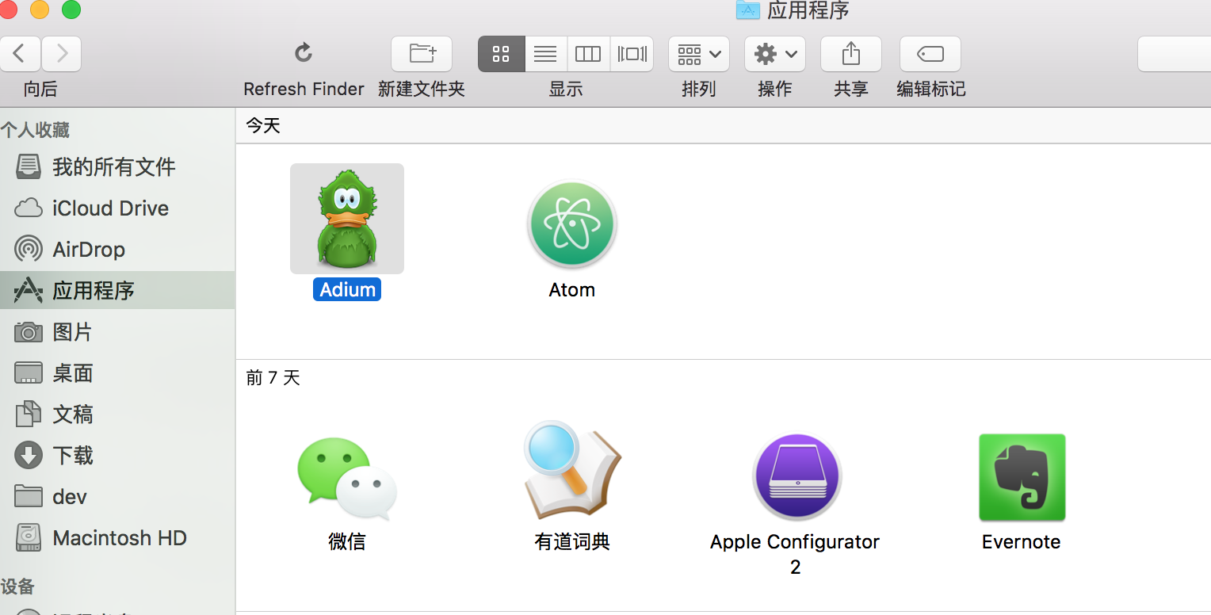Click the share (共享) toolbar button

[x=851, y=54]
